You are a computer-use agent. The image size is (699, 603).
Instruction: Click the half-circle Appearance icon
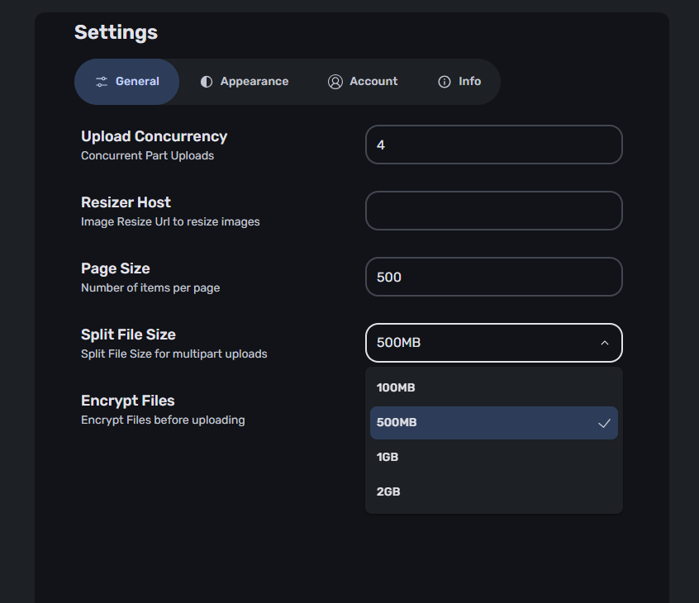(x=207, y=82)
